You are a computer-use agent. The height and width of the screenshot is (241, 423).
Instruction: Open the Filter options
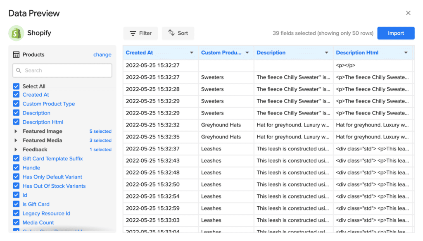(140, 33)
